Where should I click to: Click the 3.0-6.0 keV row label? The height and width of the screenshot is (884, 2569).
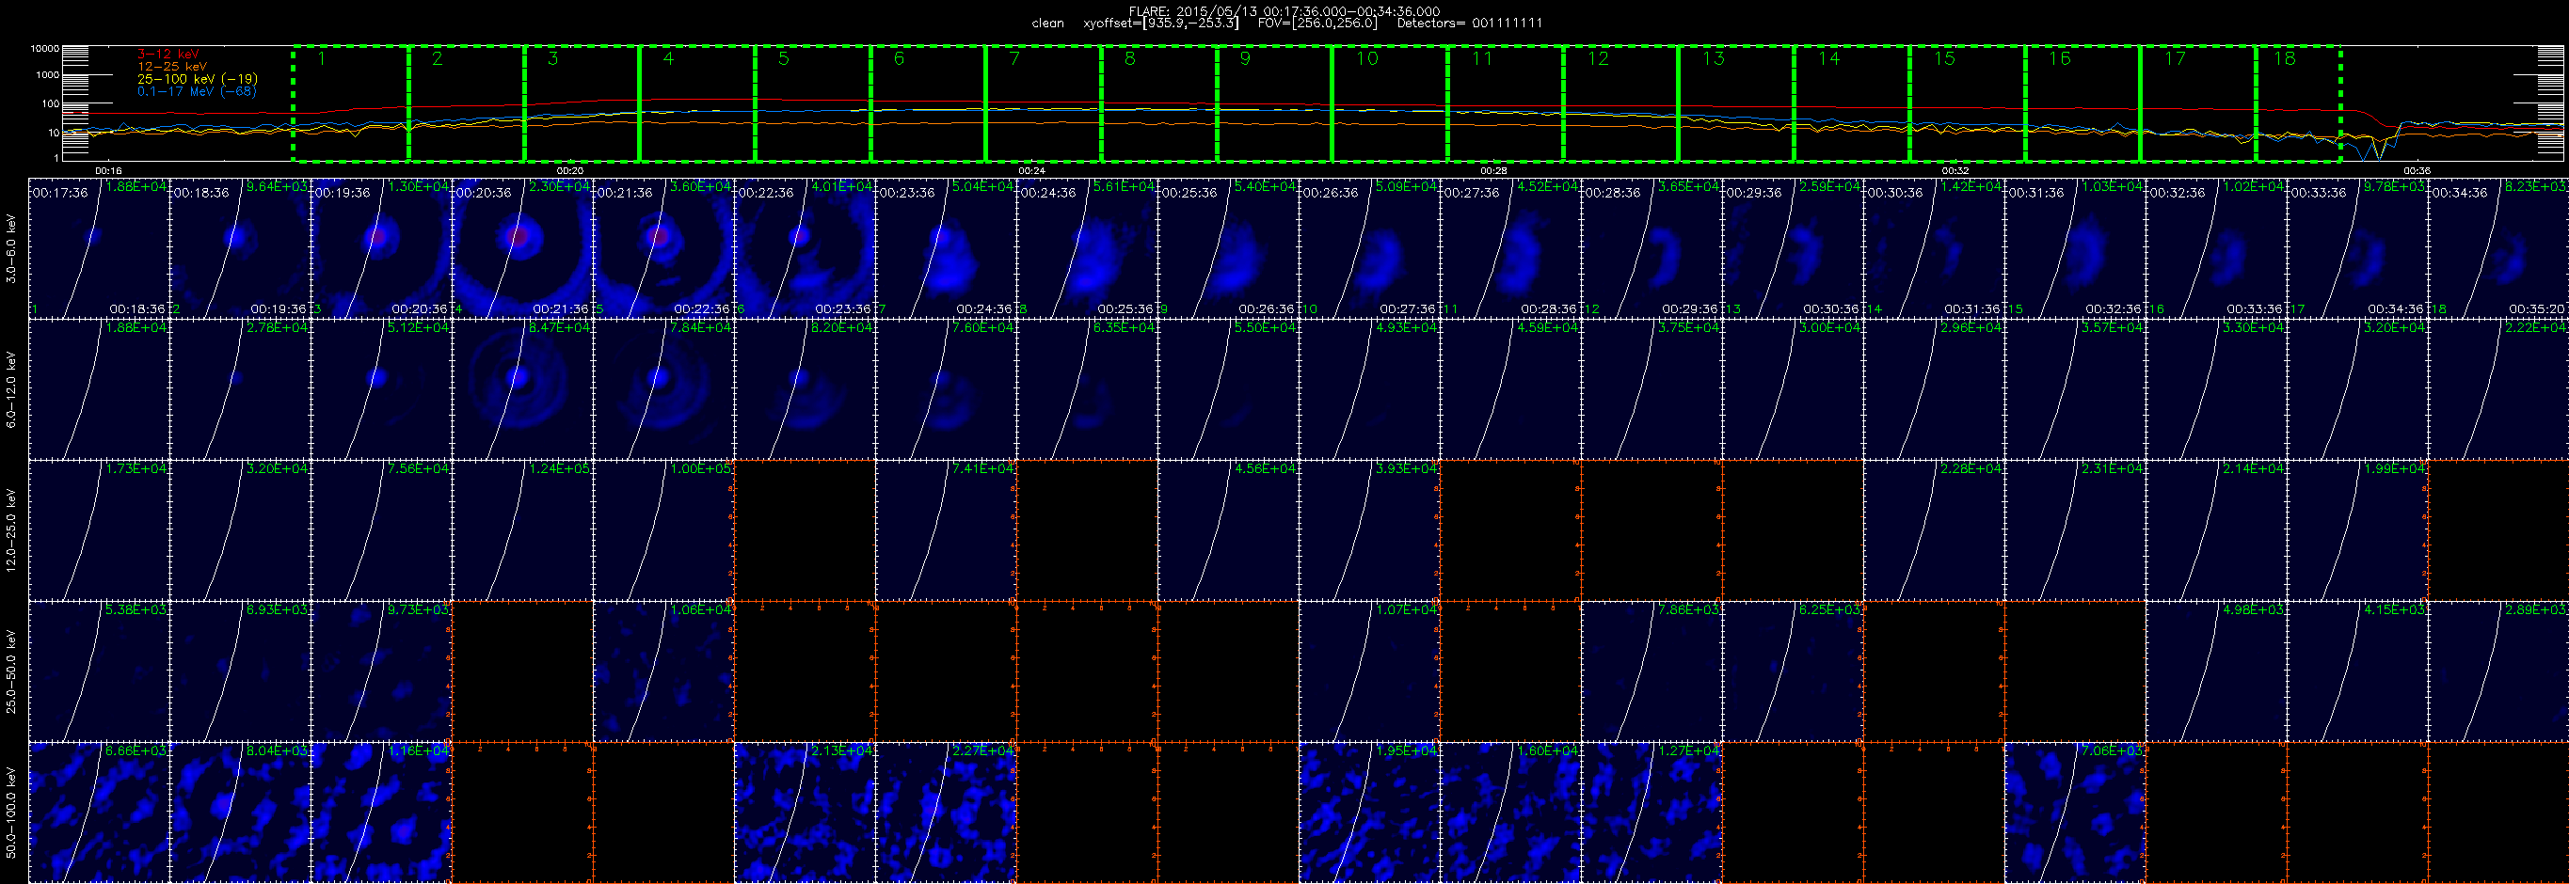(x=11, y=249)
